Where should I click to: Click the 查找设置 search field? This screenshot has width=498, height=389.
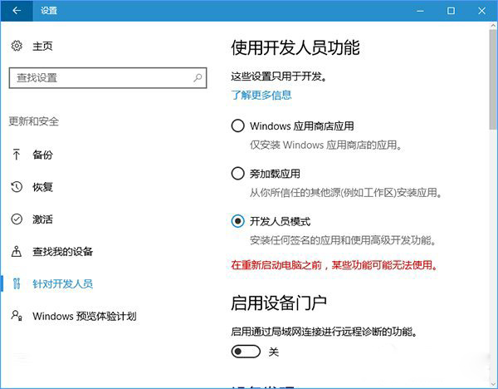(x=100, y=77)
